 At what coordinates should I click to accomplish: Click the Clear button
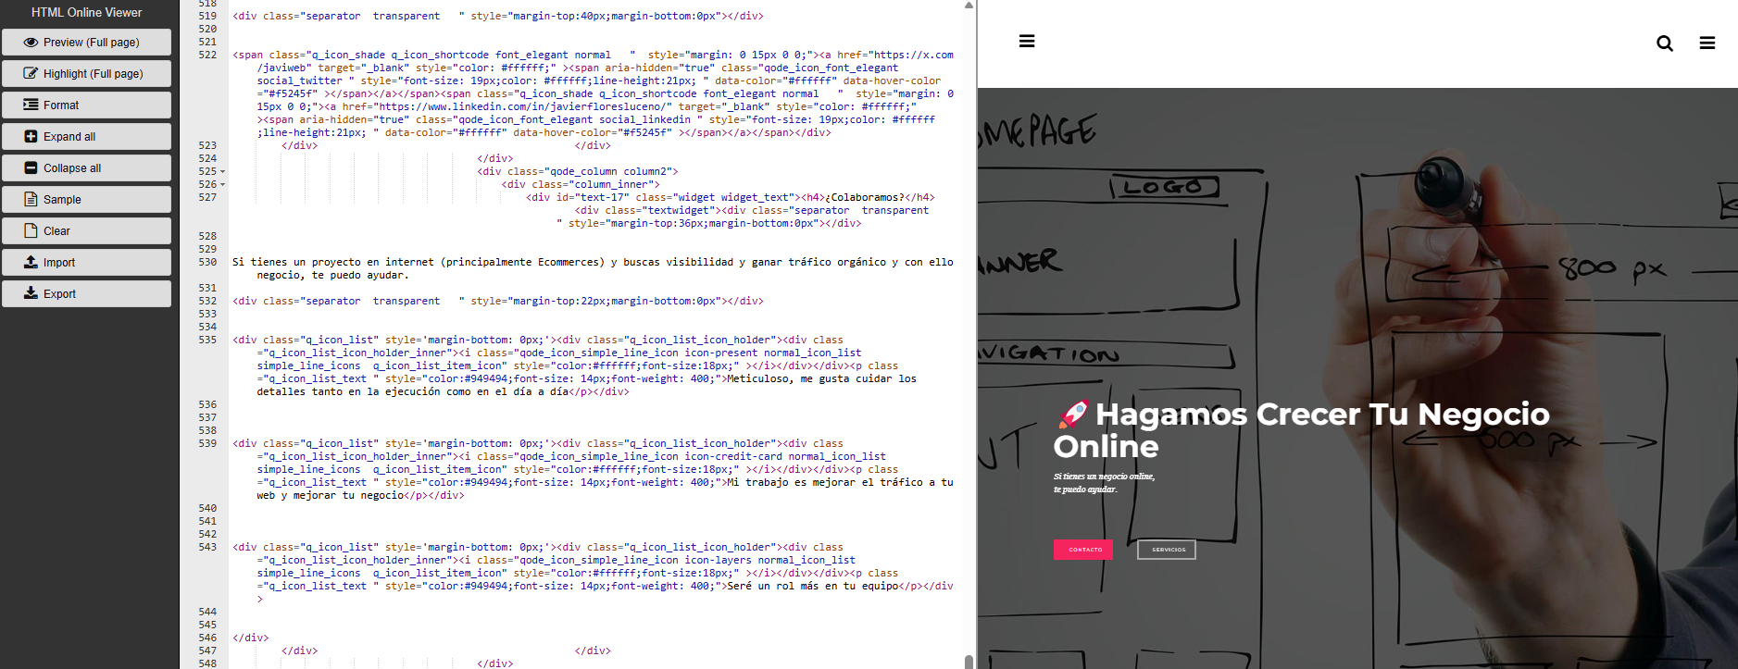[x=86, y=231]
